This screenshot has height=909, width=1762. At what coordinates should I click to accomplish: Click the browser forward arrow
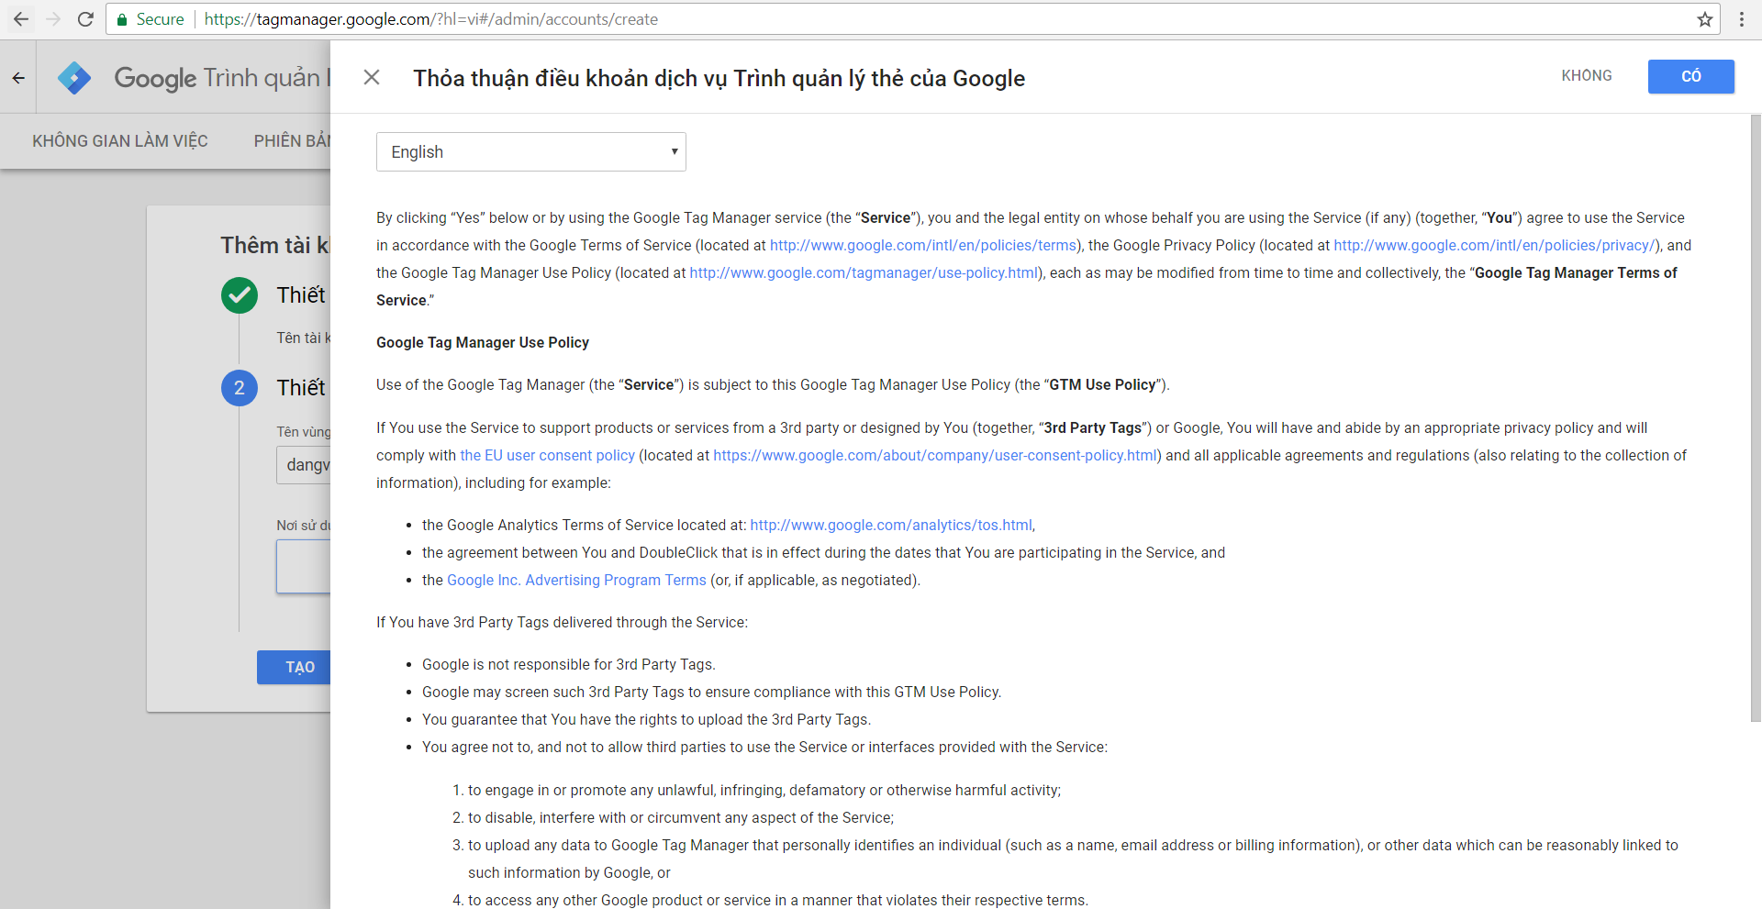click(52, 19)
